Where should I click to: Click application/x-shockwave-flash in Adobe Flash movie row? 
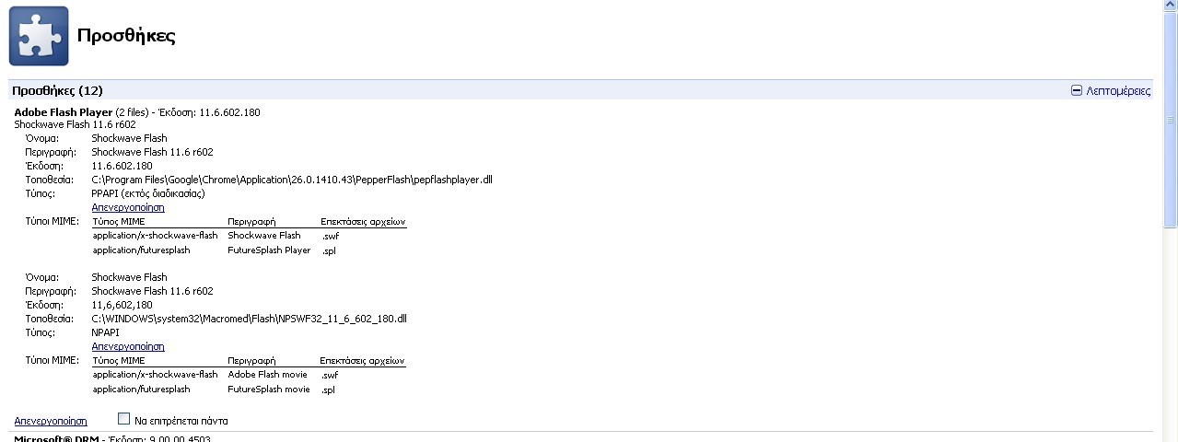tap(155, 375)
